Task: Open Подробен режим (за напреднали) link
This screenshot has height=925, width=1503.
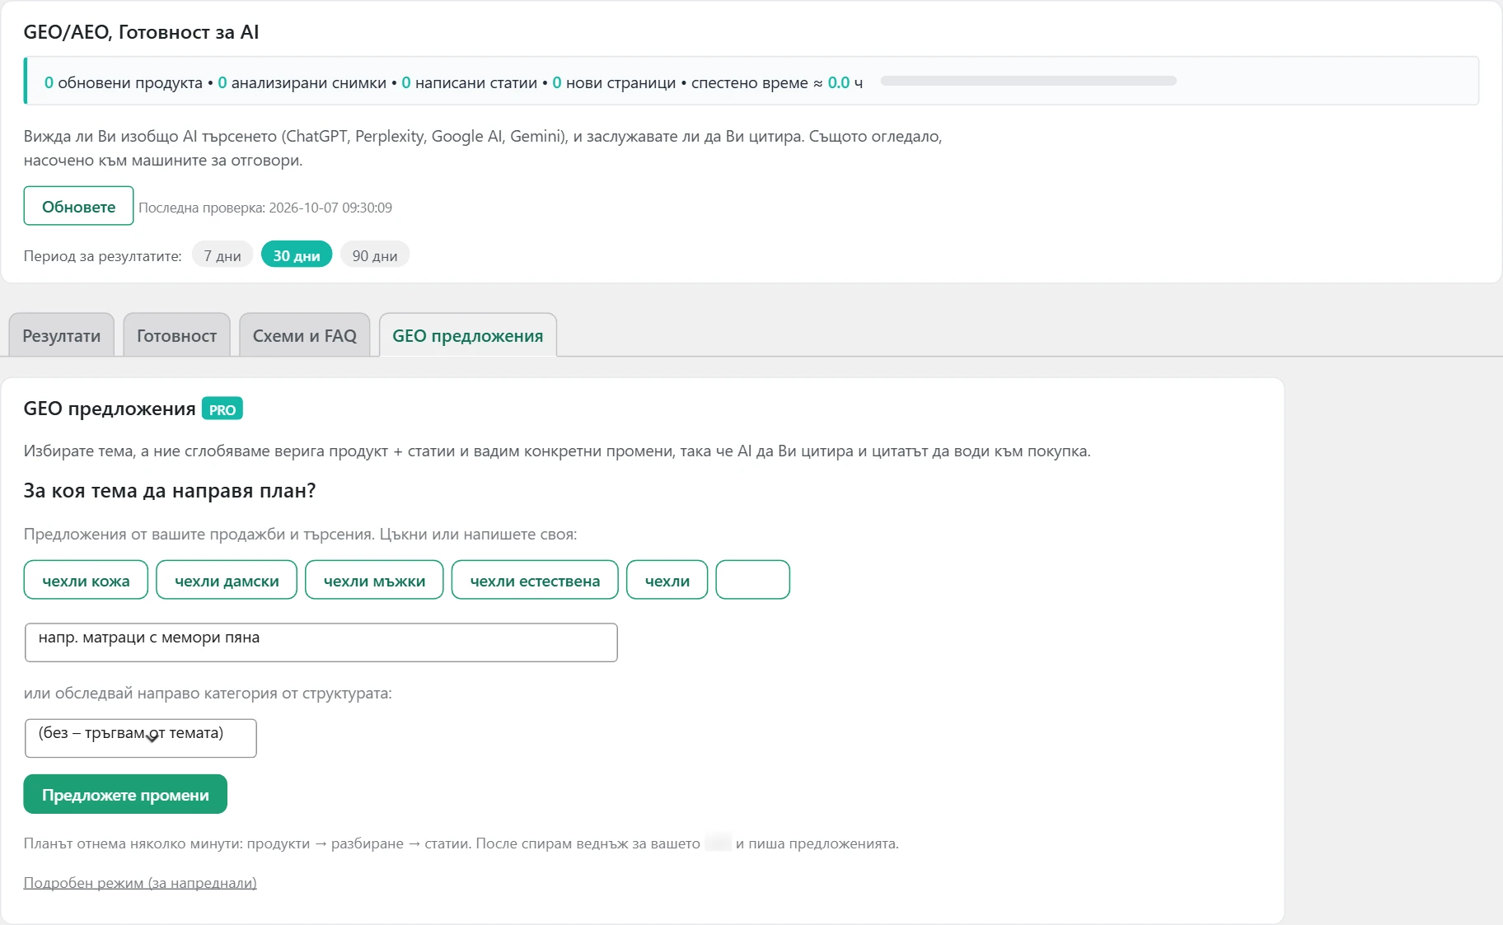Action: pos(140,883)
